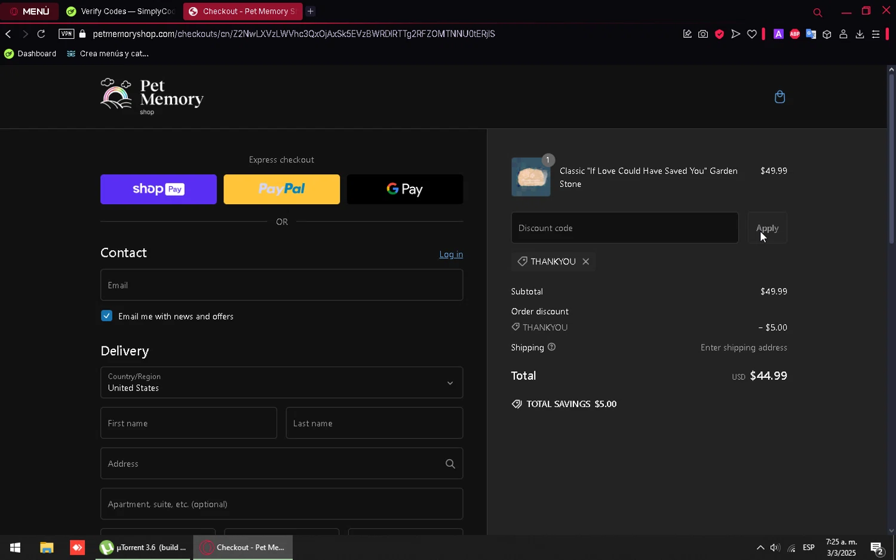
Task: Click the Last name field
Action: pyautogui.click(x=375, y=423)
